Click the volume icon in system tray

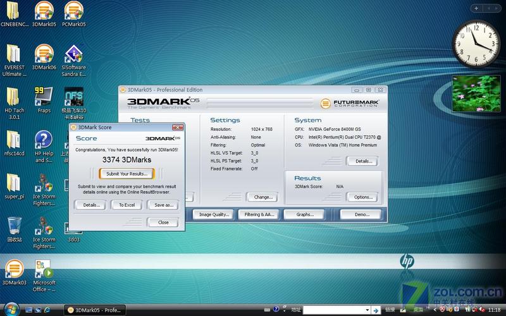[482, 310]
